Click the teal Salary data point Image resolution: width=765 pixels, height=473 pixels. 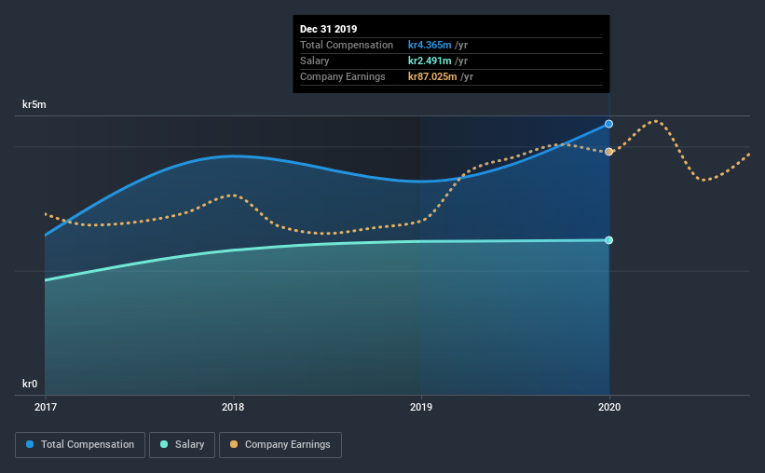tap(608, 240)
